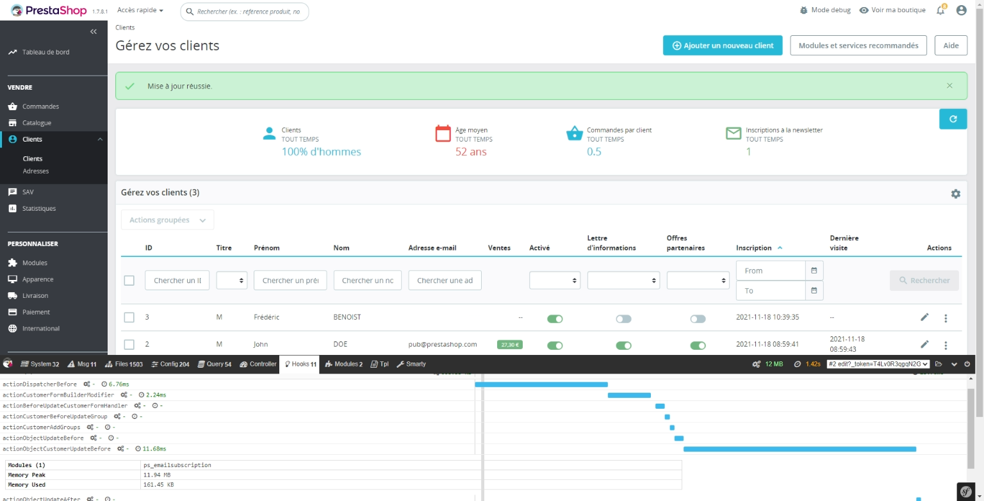
Task: Click the blue refresh icon button
Action: (x=953, y=119)
